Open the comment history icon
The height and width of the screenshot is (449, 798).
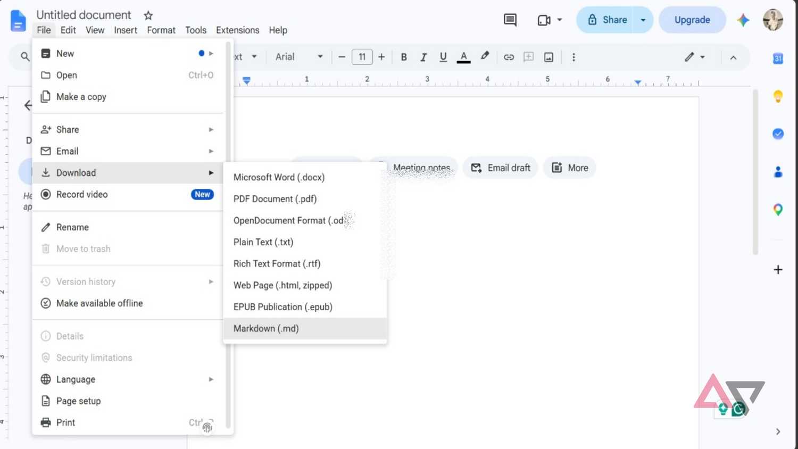pyautogui.click(x=510, y=20)
